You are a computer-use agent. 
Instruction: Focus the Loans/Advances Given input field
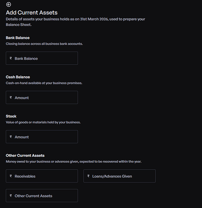[x=120, y=176]
